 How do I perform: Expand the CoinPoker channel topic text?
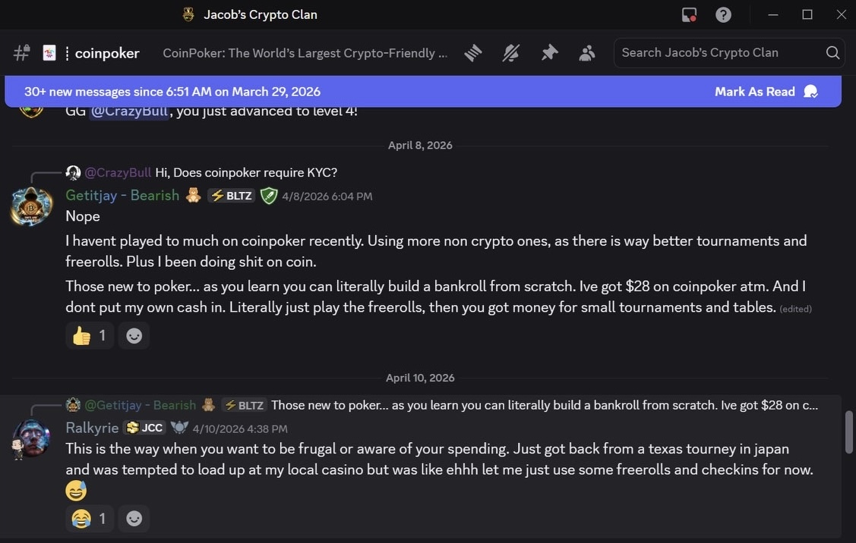pos(305,53)
